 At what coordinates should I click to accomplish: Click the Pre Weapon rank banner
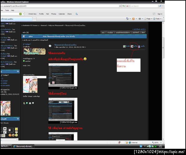tap(34, 52)
